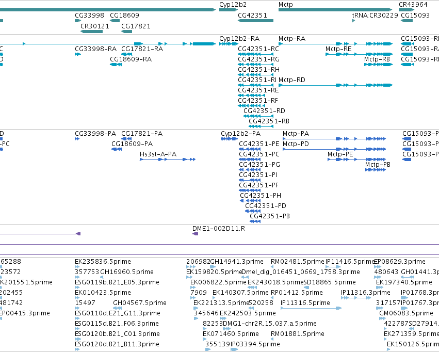Viewport: 439px width, 352px height.
Task: Click the Cyp12b2 gene label
Action: point(233,5)
